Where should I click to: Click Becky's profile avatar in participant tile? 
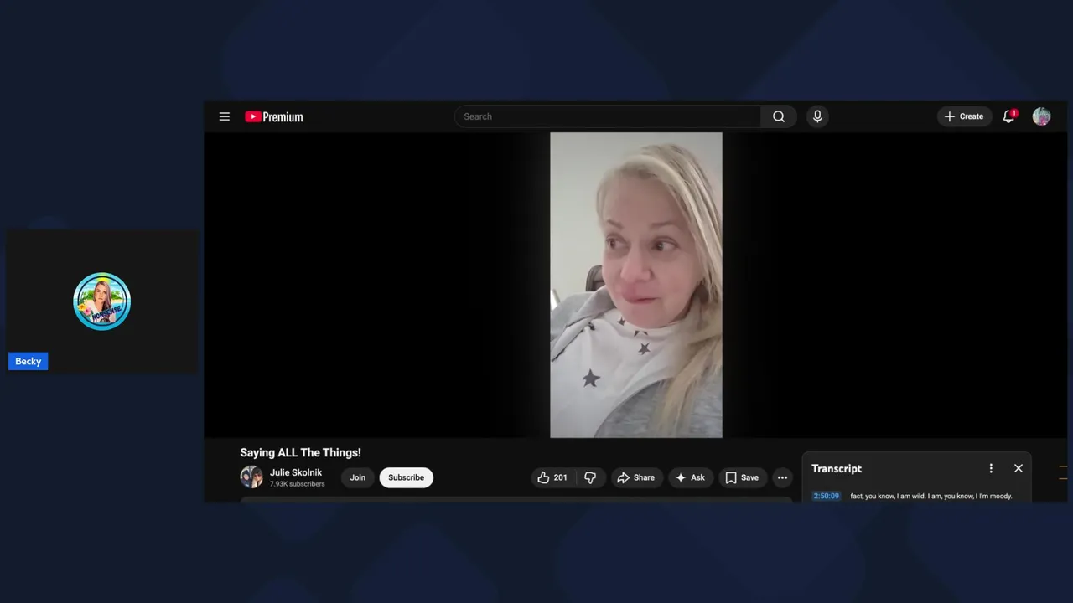click(x=101, y=301)
